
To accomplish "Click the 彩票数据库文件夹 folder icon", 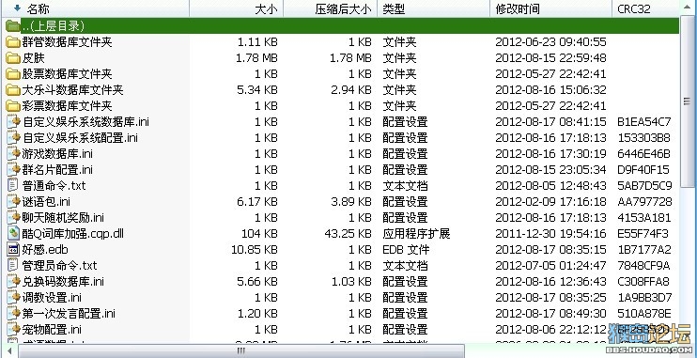I will [13, 106].
